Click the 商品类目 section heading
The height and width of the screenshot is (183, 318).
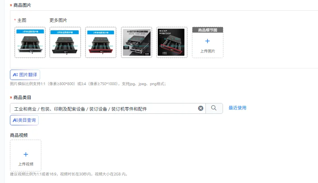22,97
